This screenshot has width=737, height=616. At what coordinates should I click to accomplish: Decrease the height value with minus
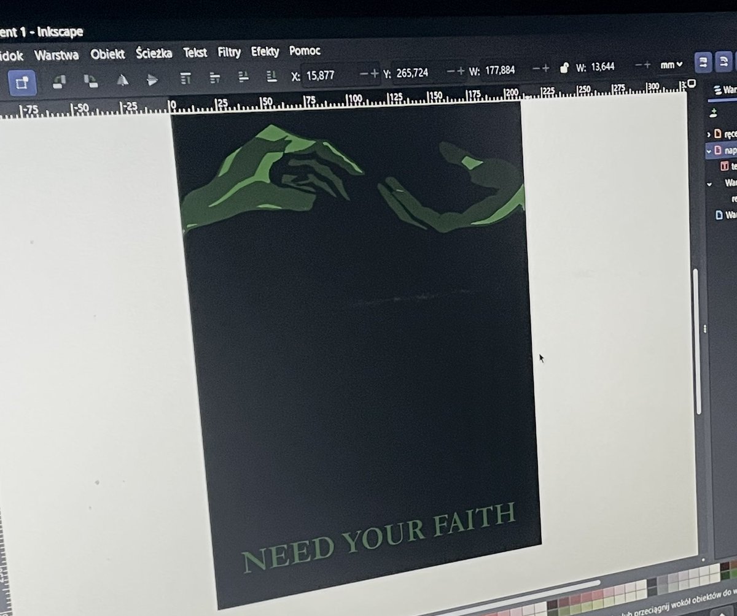(638, 65)
